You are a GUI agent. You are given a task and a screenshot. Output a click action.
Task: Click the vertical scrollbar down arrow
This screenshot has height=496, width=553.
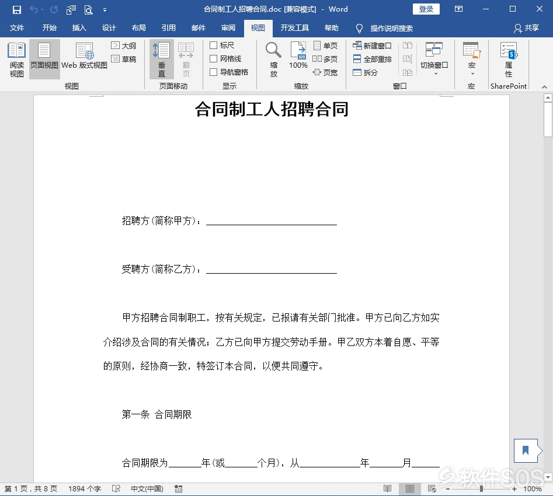coord(548,477)
